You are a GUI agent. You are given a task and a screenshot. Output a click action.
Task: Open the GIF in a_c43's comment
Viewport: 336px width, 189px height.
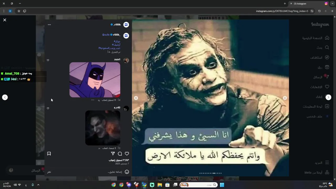pyautogui.click(x=103, y=128)
